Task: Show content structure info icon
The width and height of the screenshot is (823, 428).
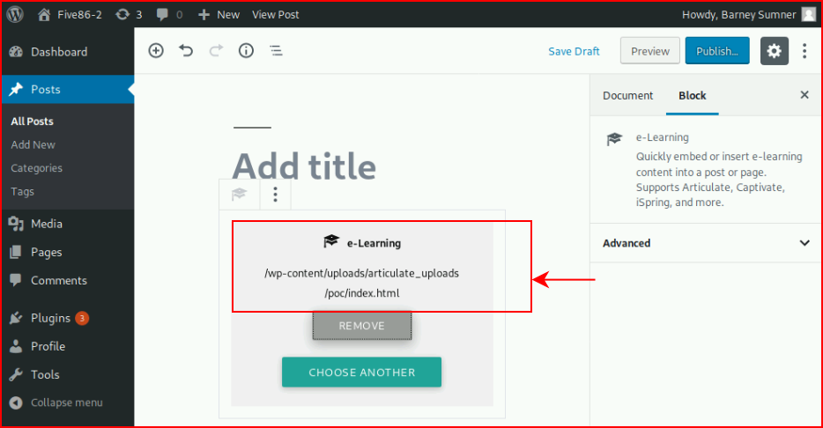Action: [x=246, y=50]
